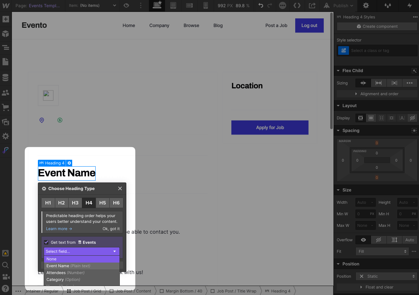Open the Ecommerce cart panel
Screen dimensions: 419x295
click(x=6, y=107)
